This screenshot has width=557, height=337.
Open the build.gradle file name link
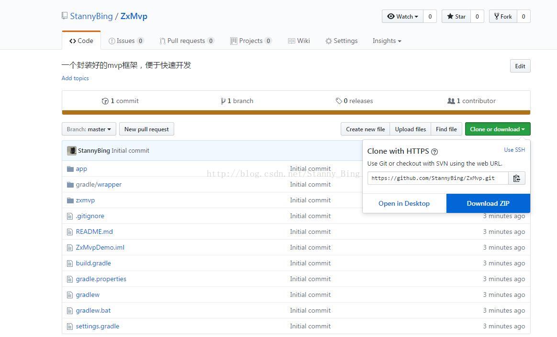(x=93, y=263)
